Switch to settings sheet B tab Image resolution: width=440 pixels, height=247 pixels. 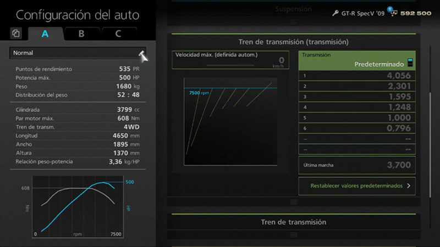(x=81, y=33)
